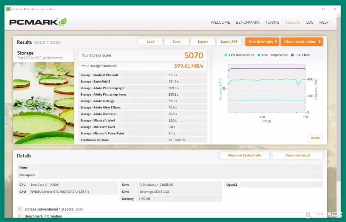Click the chart Details button

315,138
